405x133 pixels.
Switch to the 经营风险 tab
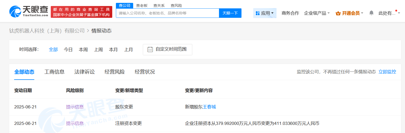tap(115, 72)
